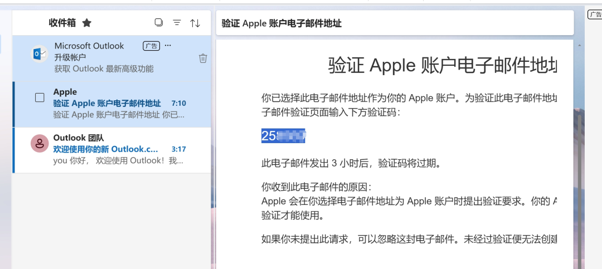The width and height of the screenshot is (602, 269).
Task: Click Microsoft Outlook sender name
Action: (x=89, y=46)
